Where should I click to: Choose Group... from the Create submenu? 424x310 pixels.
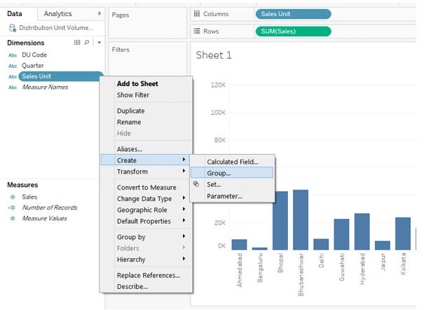(x=219, y=173)
